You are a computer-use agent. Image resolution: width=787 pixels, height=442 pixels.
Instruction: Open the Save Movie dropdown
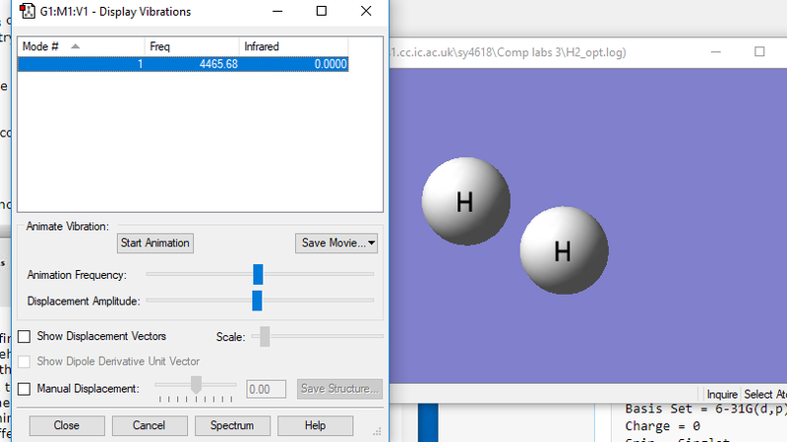(x=336, y=243)
